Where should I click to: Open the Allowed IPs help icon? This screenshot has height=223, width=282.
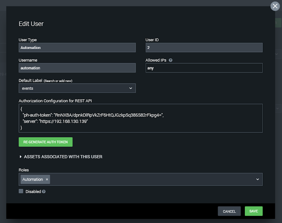tap(171, 60)
